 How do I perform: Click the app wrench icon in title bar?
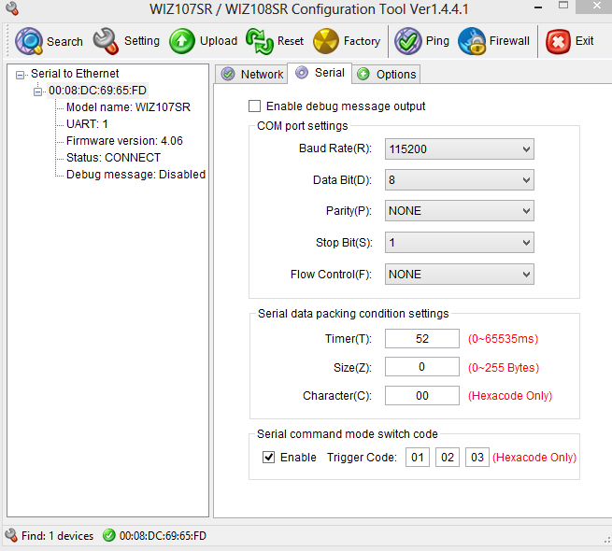tap(12, 8)
